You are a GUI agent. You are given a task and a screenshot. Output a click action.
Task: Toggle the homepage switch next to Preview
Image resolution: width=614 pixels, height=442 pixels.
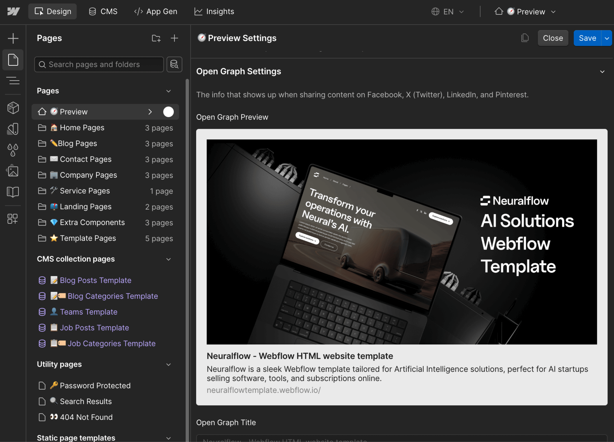[168, 111]
